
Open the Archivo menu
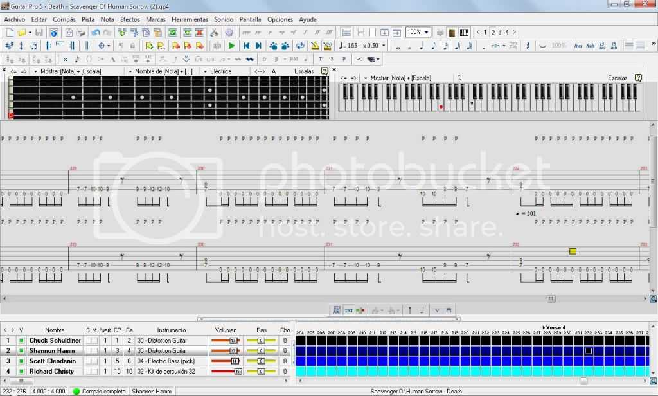15,19
